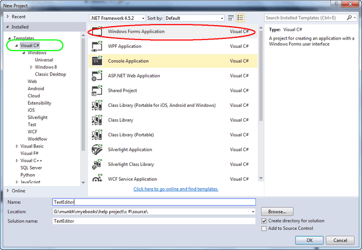Collapse the Templates tree node

[x=9, y=38]
